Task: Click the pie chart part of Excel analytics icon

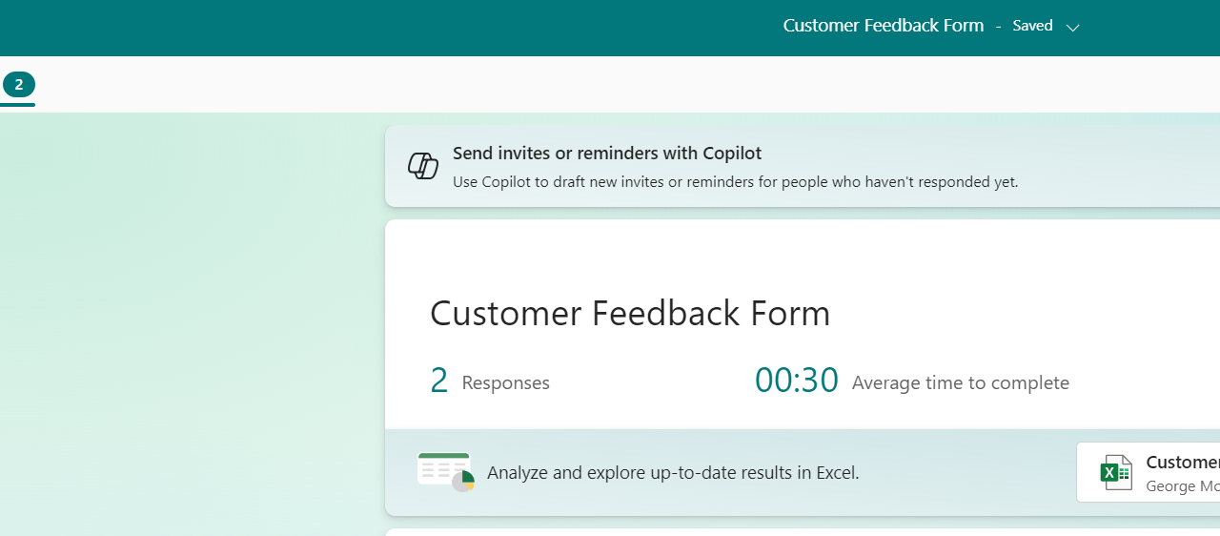Action: tap(463, 482)
